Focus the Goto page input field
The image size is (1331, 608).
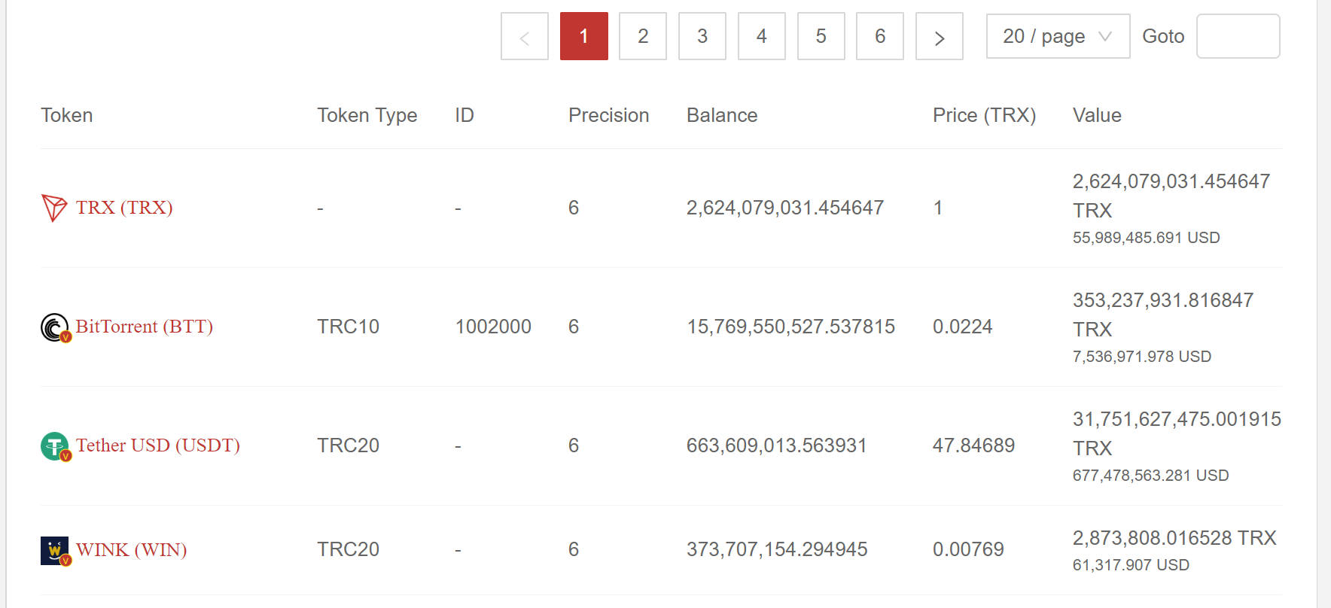click(1238, 37)
